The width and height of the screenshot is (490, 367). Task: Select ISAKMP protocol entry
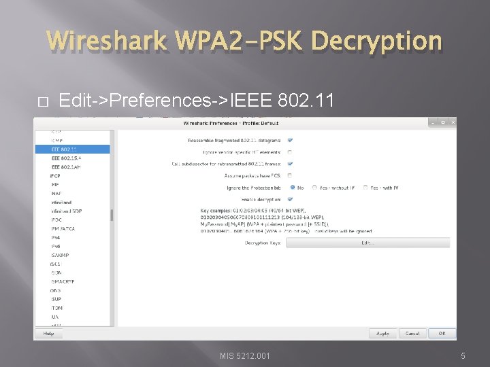[x=73, y=255]
